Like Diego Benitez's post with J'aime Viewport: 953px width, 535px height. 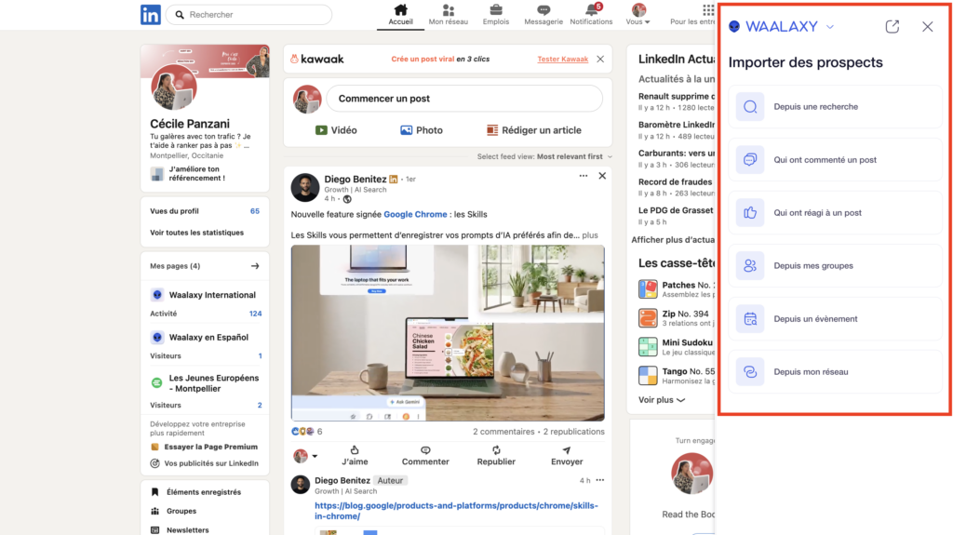355,455
